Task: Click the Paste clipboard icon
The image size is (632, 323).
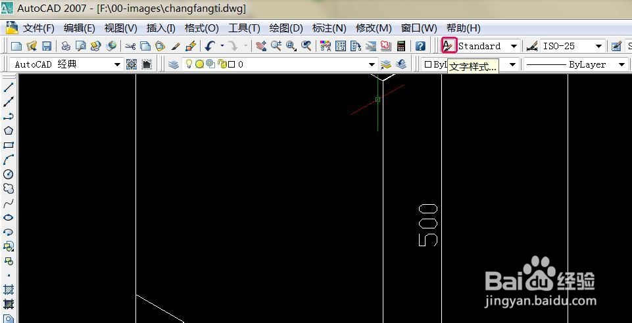Action: point(160,46)
